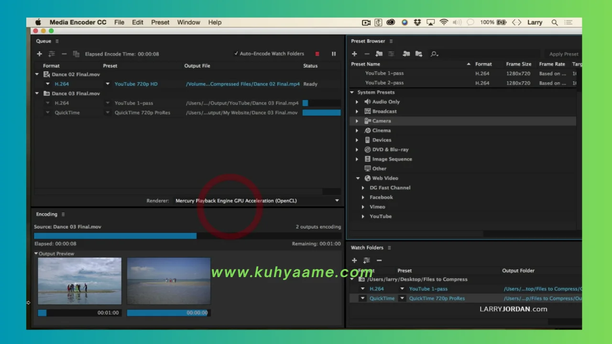Image resolution: width=612 pixels, height=344 pixels.
Task: Remove the selected watch folder
Action: coord(379,260)
